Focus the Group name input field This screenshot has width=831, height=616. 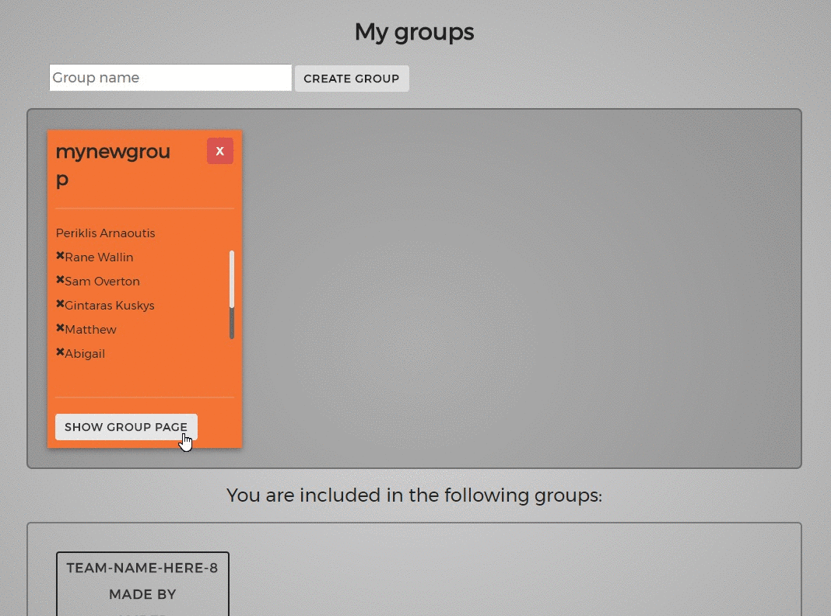[170, 78]
